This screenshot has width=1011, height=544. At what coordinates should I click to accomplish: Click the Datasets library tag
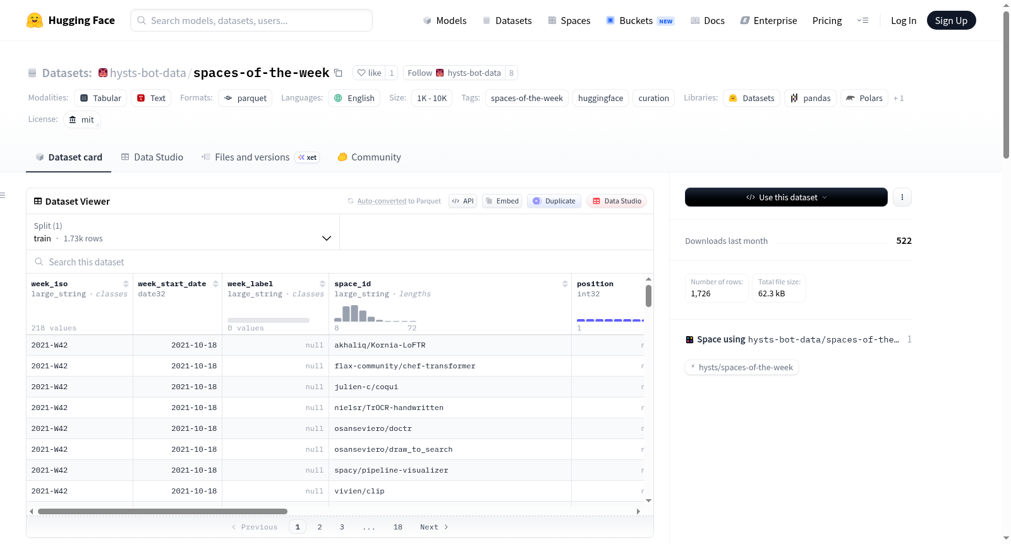[751, 98]
